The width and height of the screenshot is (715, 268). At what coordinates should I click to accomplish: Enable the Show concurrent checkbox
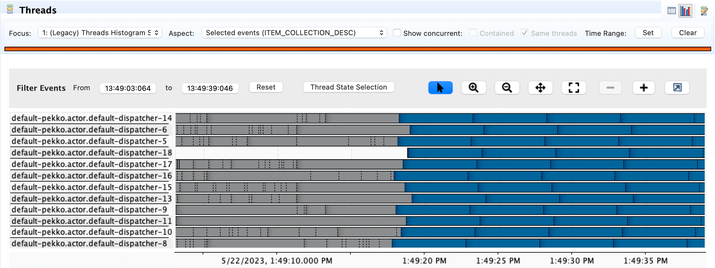coord(397,33)
